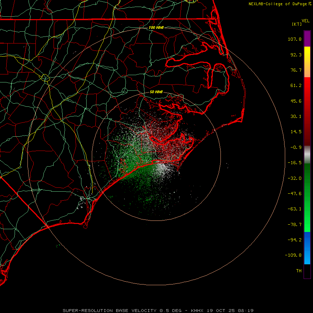313x313 pixels.
Task: Click the gray near-zero segment of the color bar
Action: point(307,155)
